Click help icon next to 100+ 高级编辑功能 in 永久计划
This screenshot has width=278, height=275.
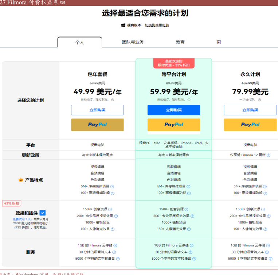tap(265, 193)
